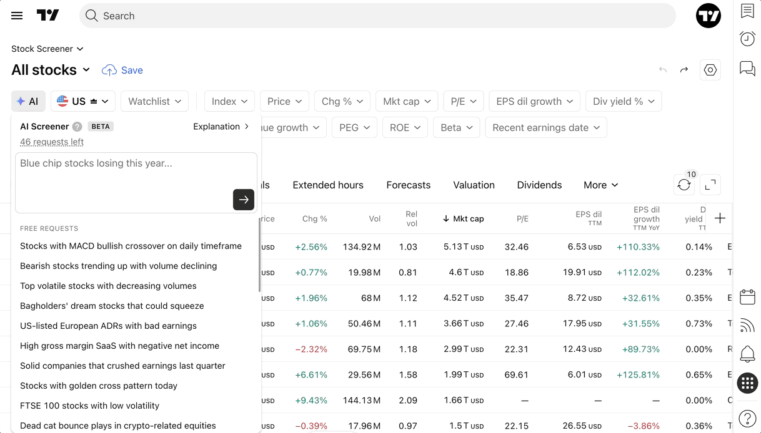Submit the AI screener prompt arrow
The height and width of the screenshot is (433, 761).
point(244,200)
